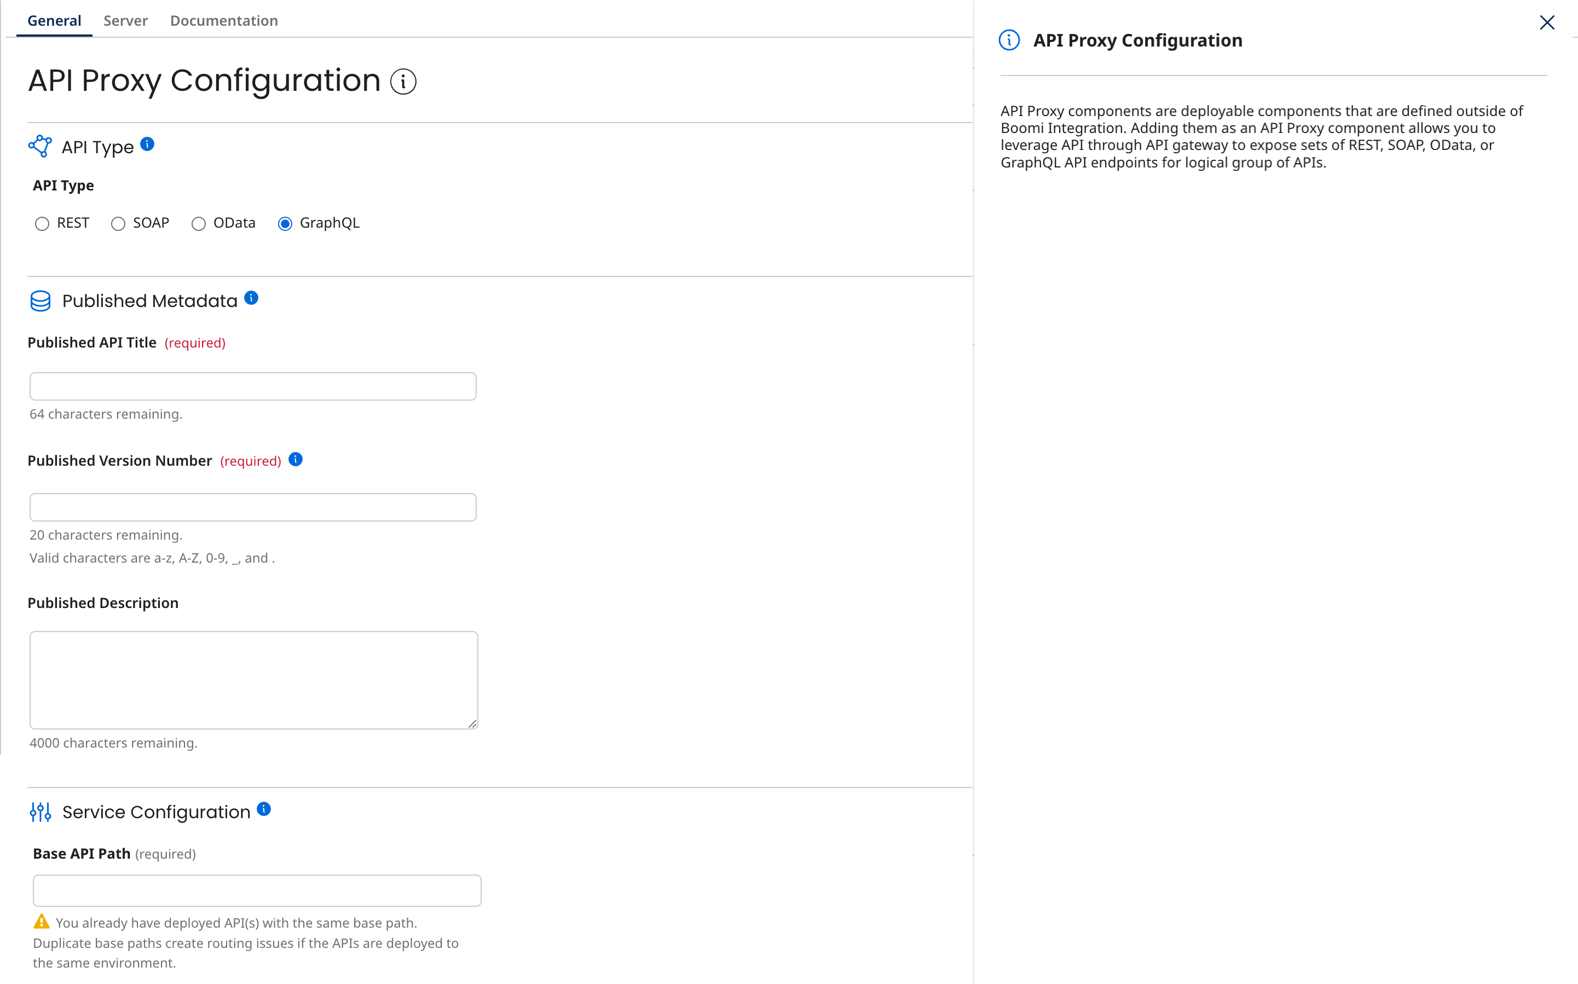Select the REST radio button
This screenshot has height=984, width=1578.
click(42, 224)
